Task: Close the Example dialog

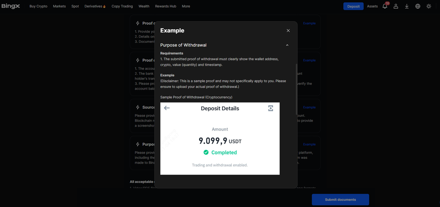Action: [x=288, y=31]
